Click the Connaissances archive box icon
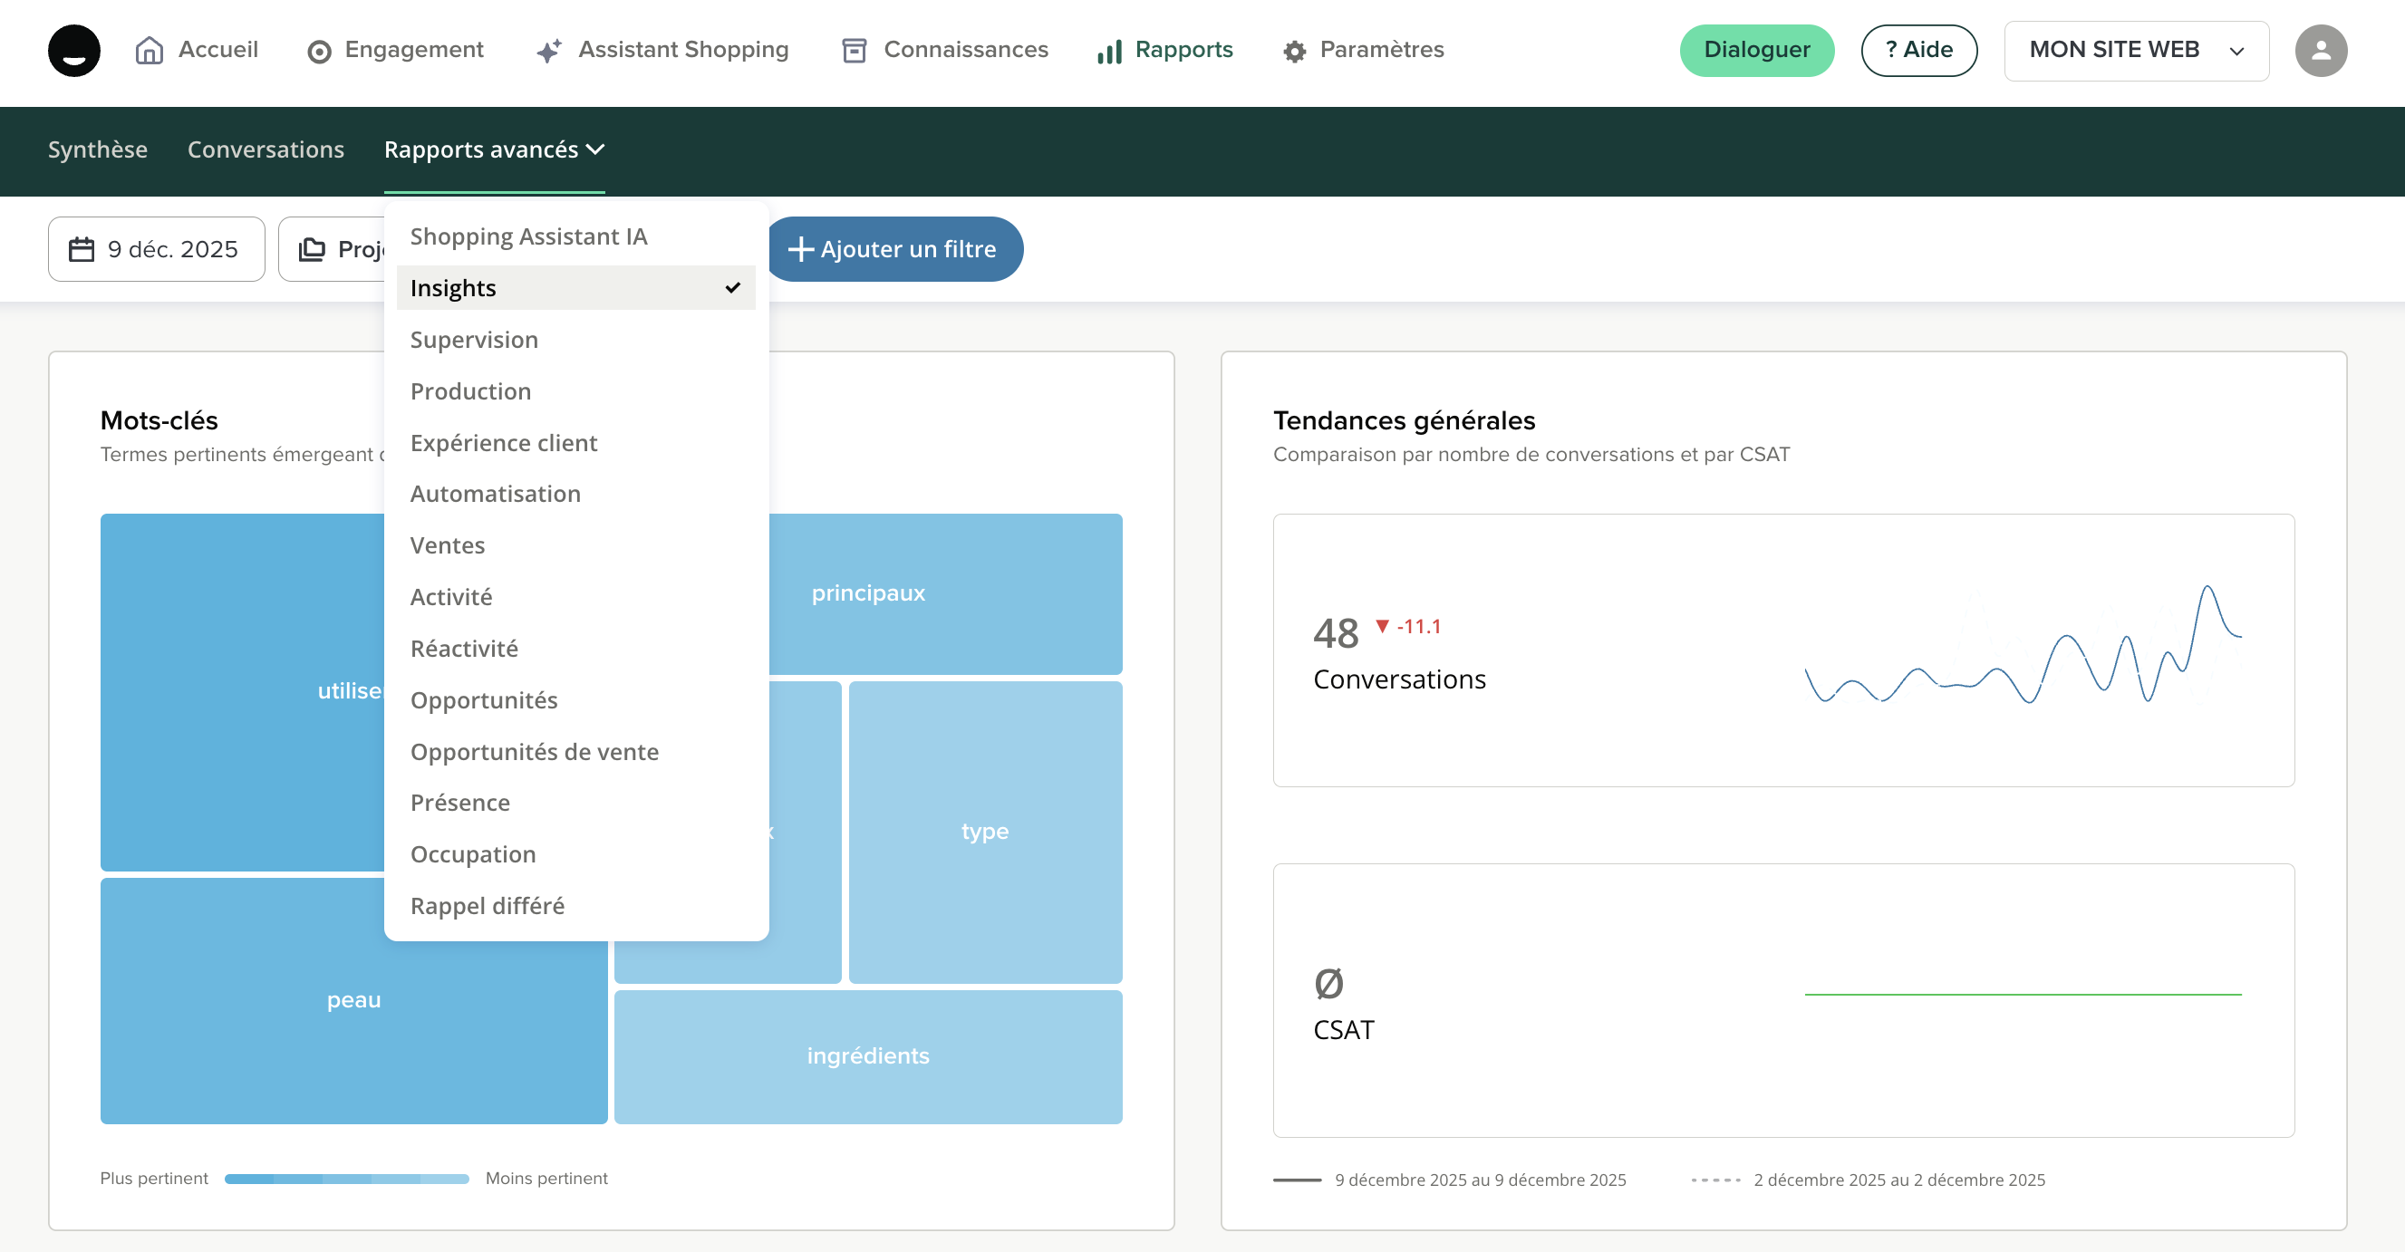This screenshot has height=1252, width=2405. (855, 51)
